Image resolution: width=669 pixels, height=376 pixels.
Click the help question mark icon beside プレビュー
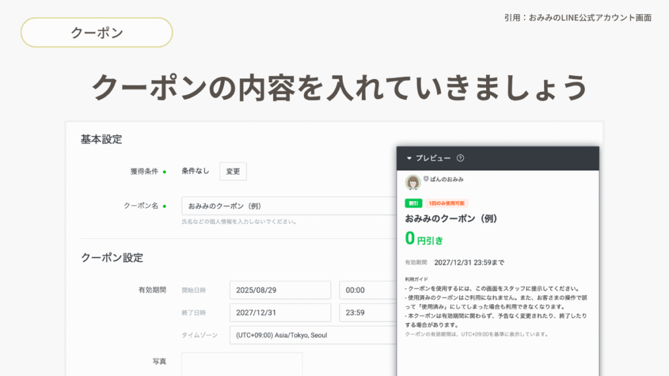(461, 158)
